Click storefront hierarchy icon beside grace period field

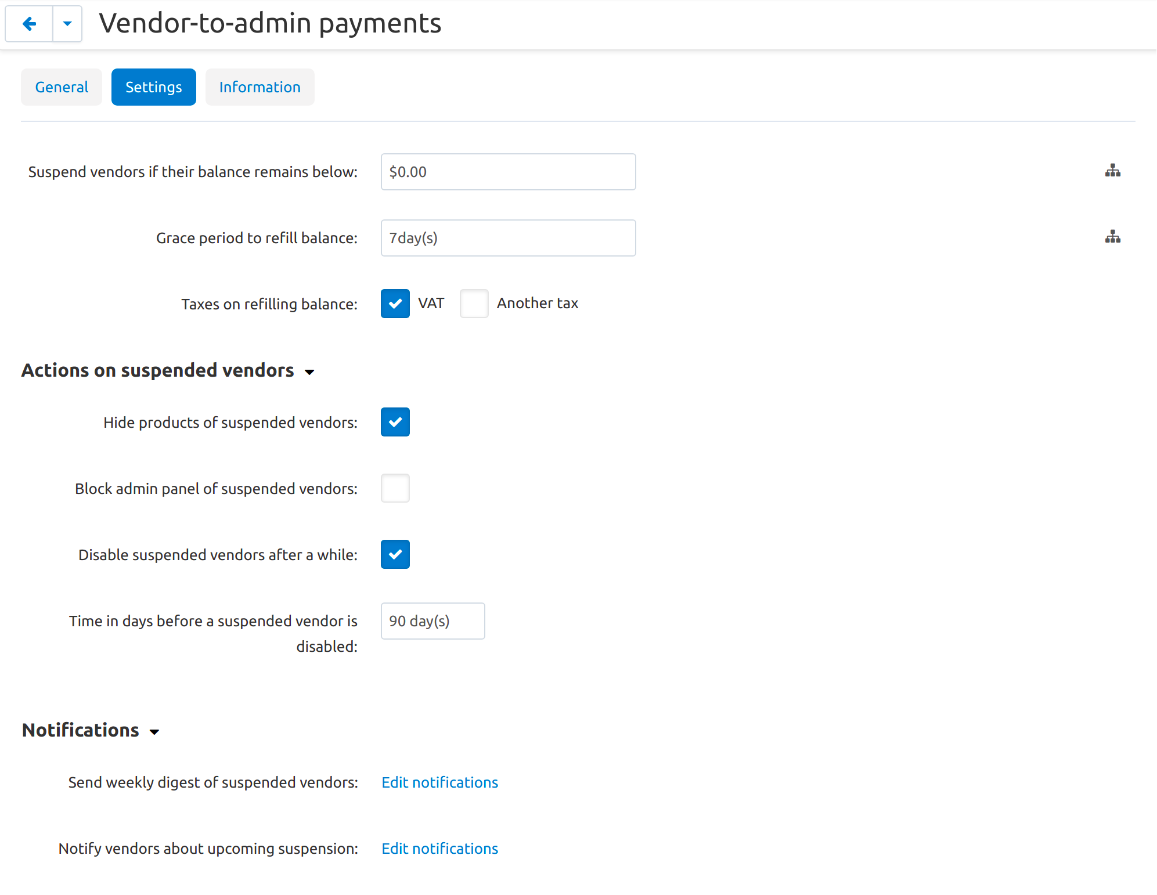pos(1112,237)
